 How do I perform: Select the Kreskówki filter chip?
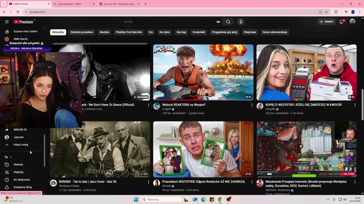[x=199, y=32]
